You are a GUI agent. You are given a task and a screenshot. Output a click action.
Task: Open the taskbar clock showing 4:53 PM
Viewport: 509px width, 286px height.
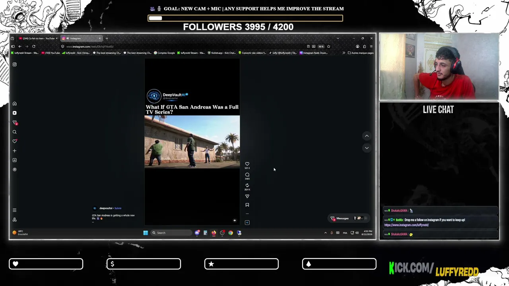(x=367, y=233)
